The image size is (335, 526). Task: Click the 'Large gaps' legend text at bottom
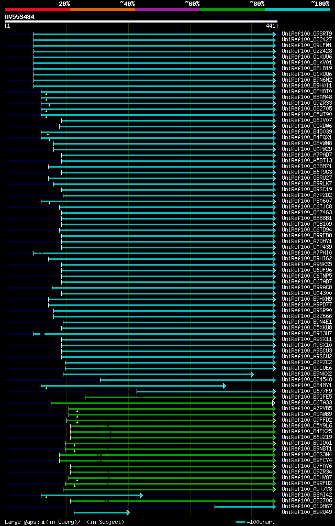pyautogui.click(x=22, y=522)
